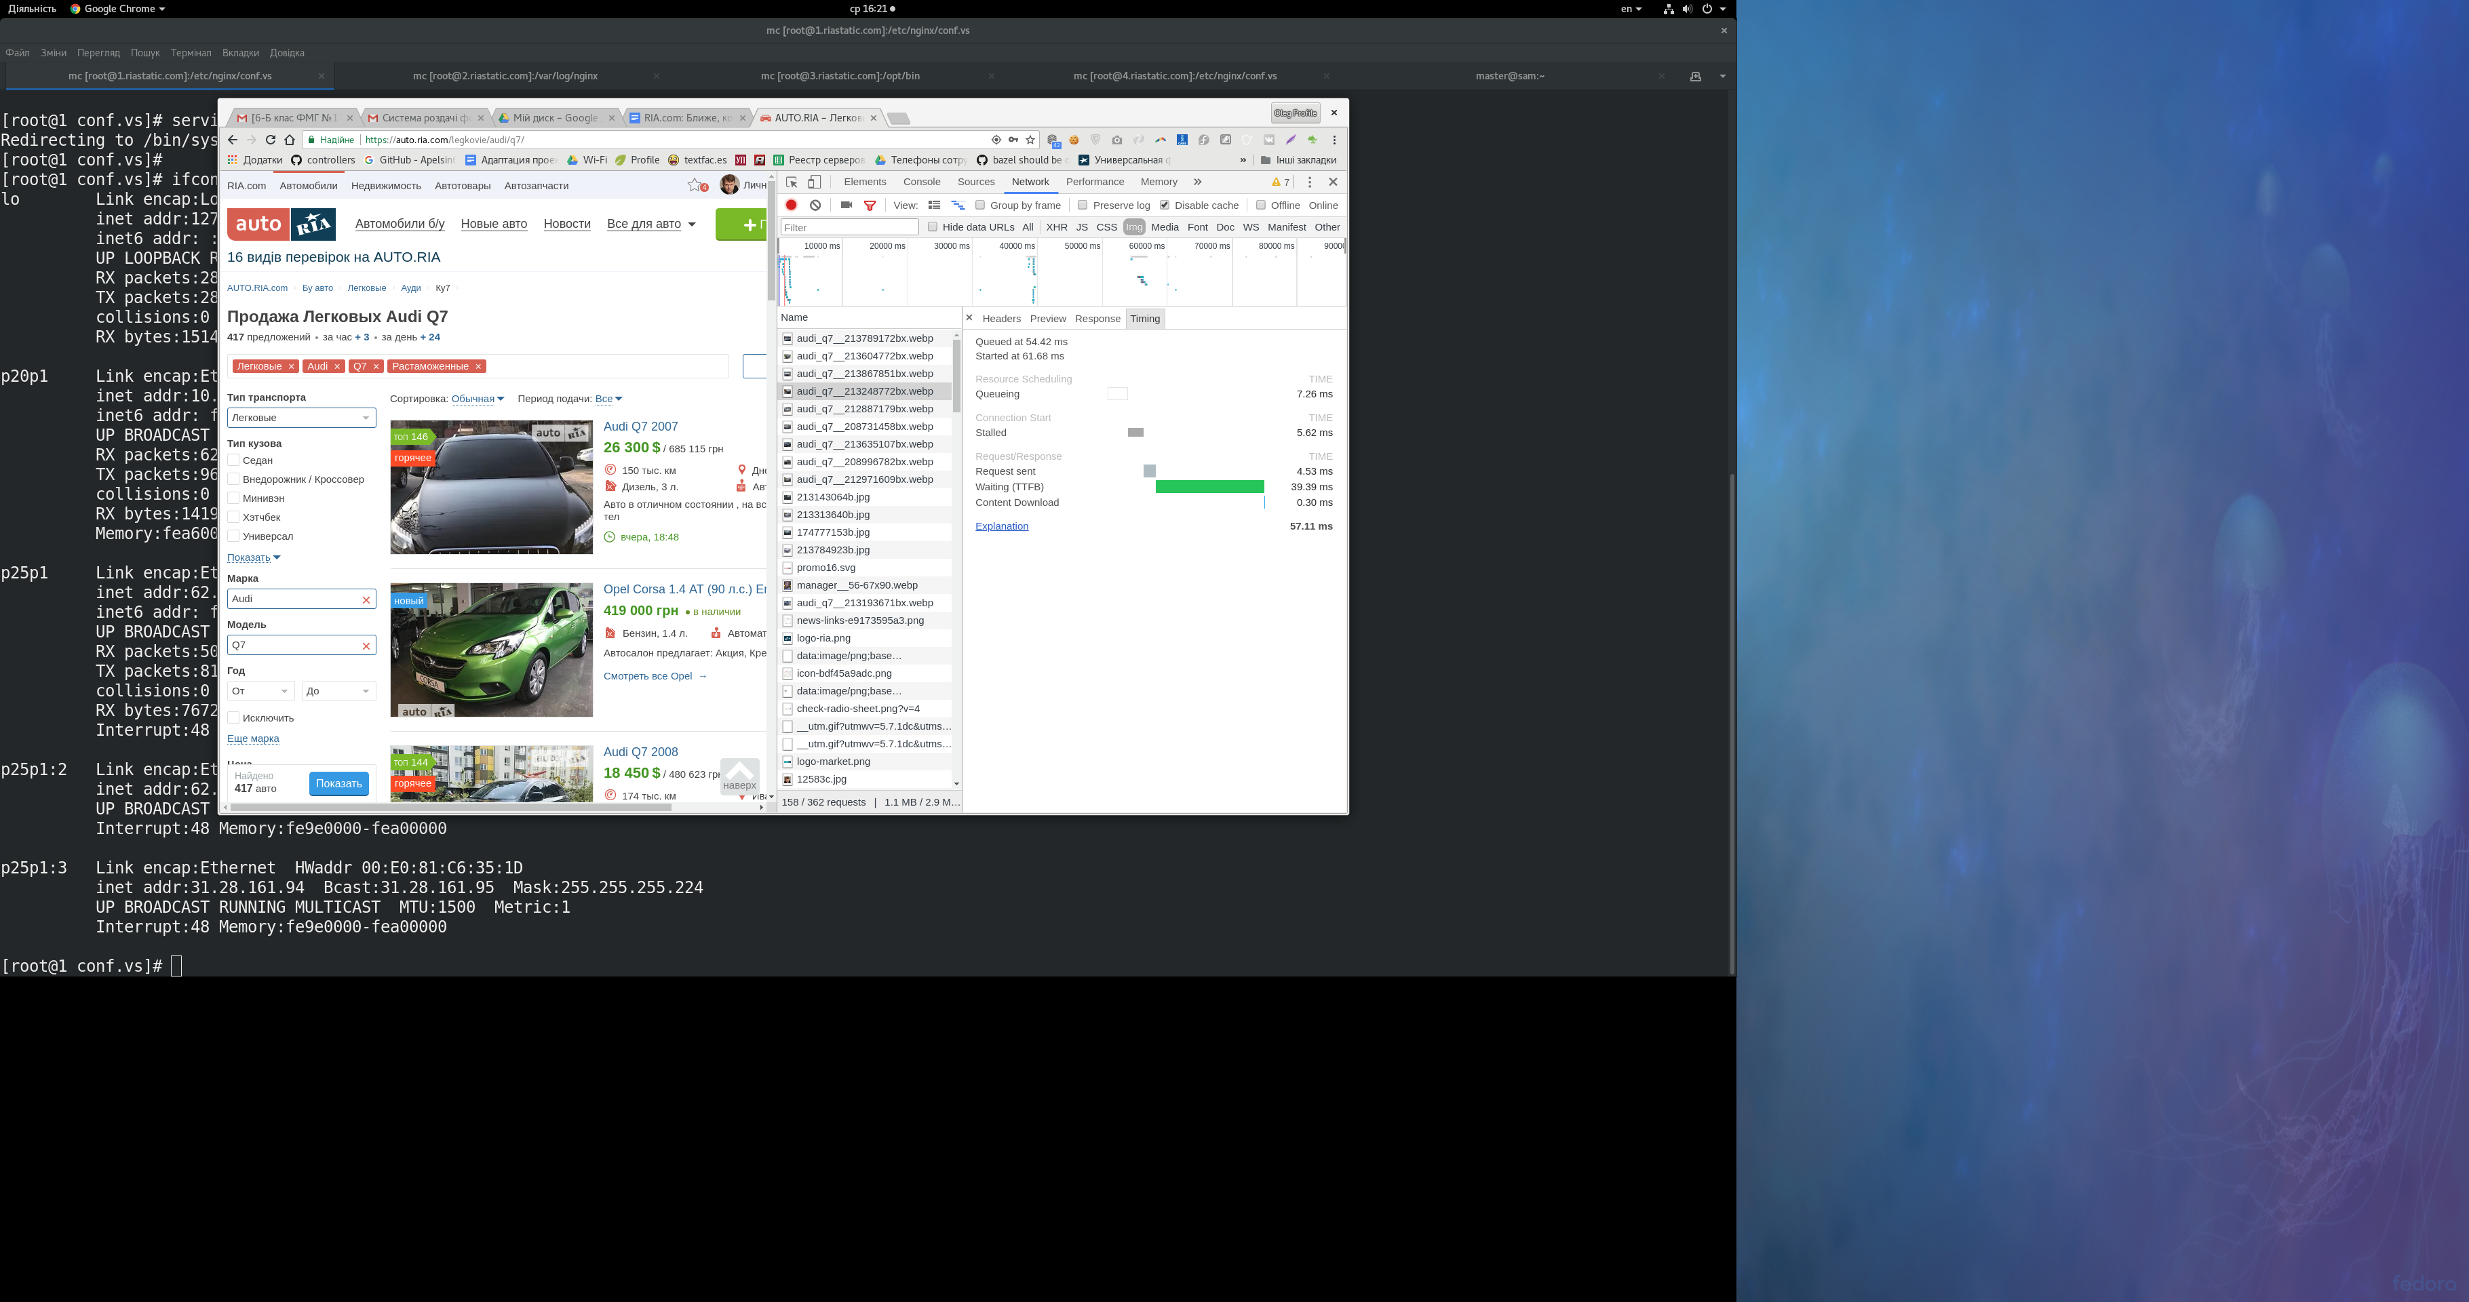
Task: Open GNOME Діяльність activities overview
Action: [x=32, y=9]
